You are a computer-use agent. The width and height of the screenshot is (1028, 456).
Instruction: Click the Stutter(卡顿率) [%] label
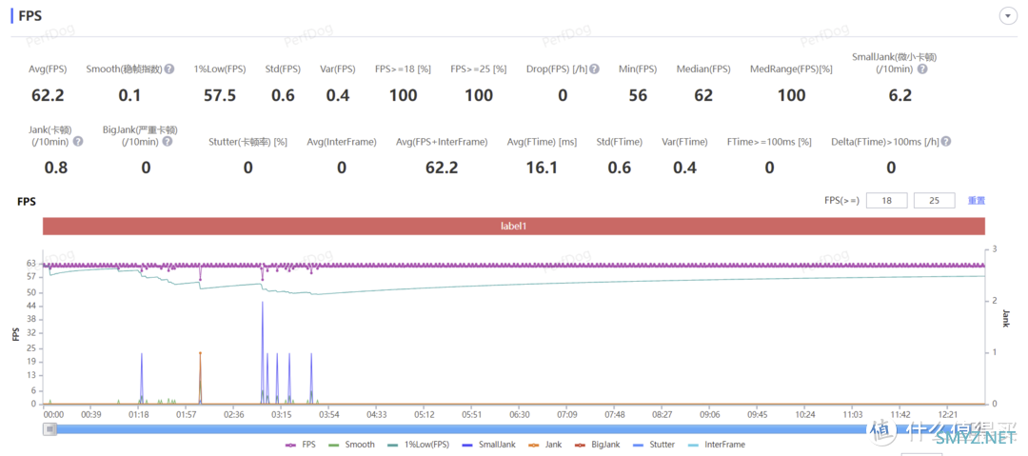(x=247, y=142)
